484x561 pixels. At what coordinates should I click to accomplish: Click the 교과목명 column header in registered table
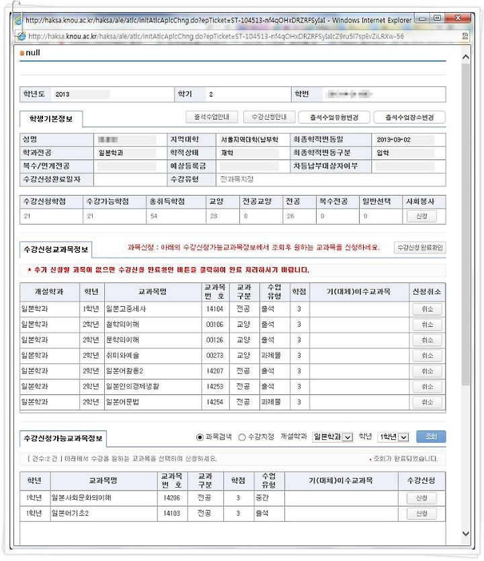[153, 292]
